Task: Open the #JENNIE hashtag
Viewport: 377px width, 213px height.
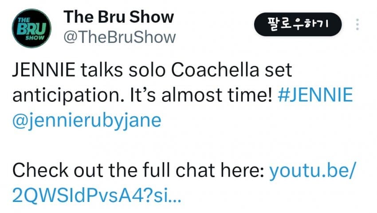Action: [x=315, y=95]
